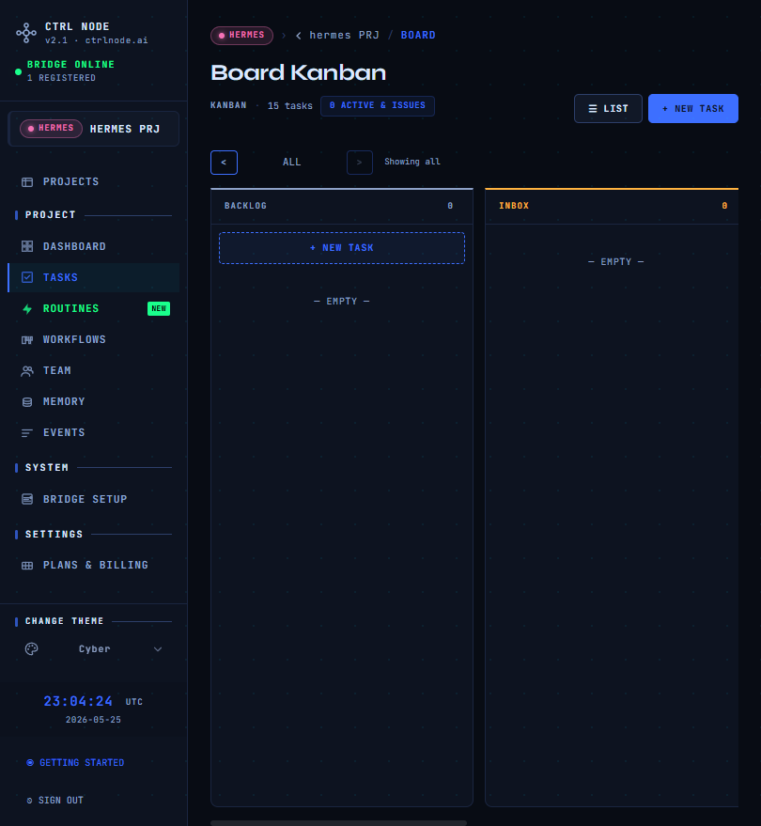Click the Memory database icon
This screenshot has width=761, height=826.
pos(27,402)
